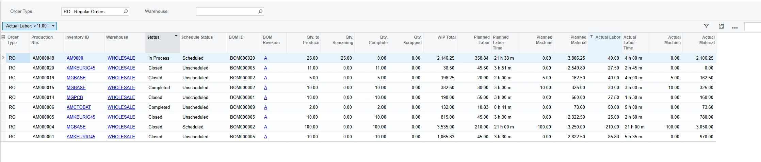Sort by Production Nbr. column header

click(x=47, y=42)
